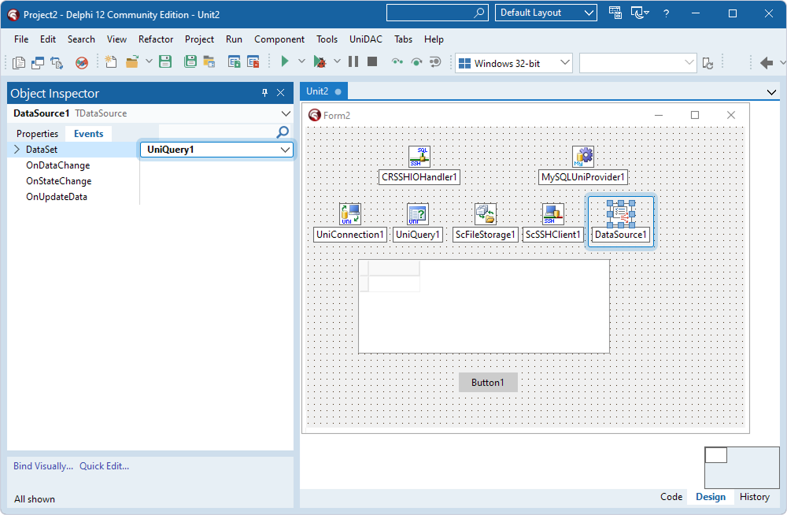The image size is (787, 515).
Task: Select the UniQuery1 component icon
Action: (418, 214)
